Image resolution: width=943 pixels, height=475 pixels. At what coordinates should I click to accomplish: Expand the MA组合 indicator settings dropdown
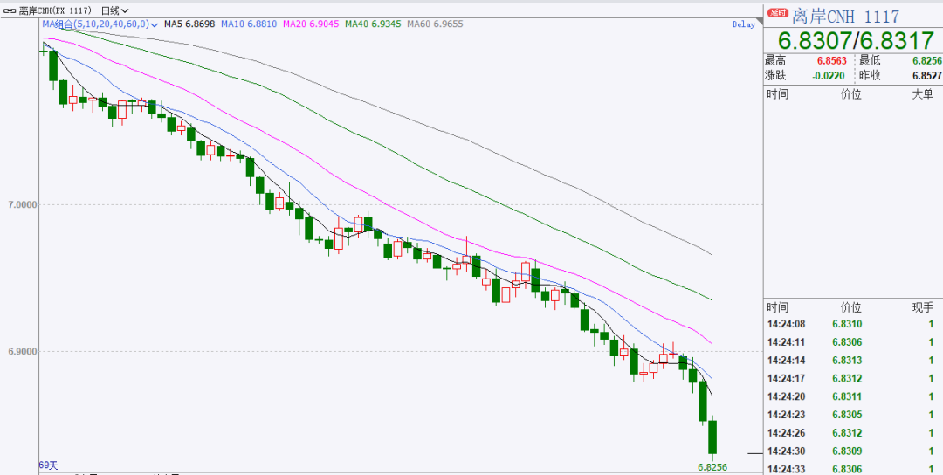coord(154,24)
